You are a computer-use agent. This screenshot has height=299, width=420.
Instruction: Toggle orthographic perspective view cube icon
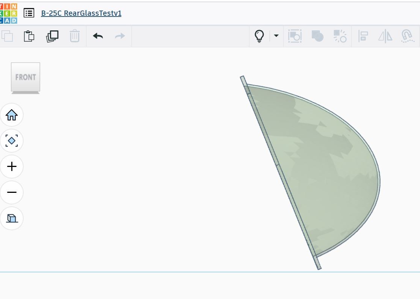12,218
